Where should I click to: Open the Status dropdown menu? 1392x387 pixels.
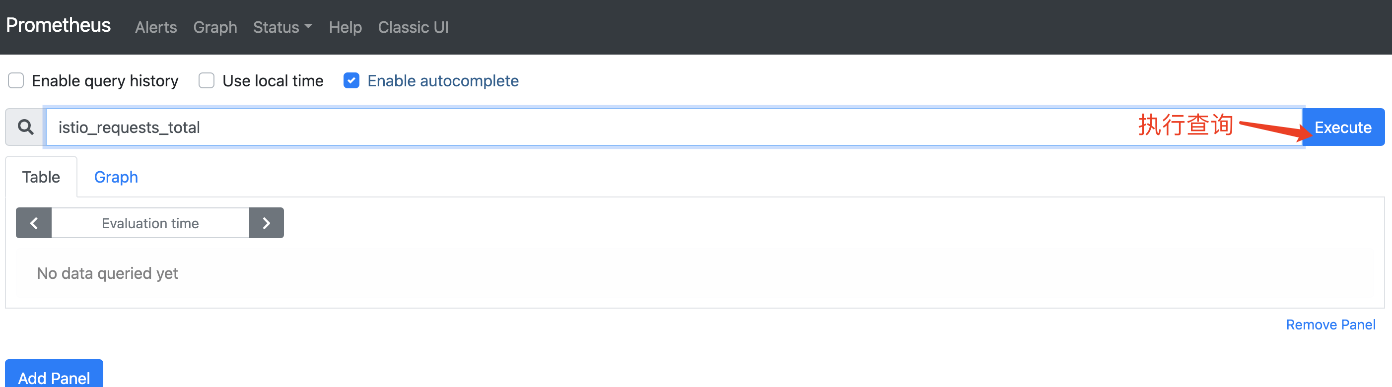(x=282, y=27)
